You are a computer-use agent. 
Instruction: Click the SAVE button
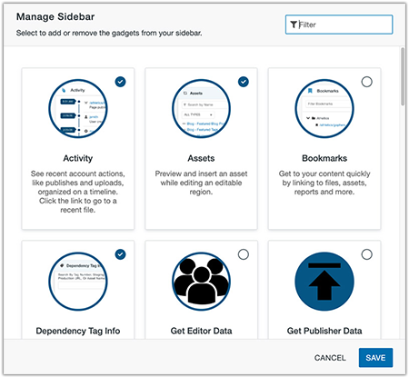coord(375,358)
